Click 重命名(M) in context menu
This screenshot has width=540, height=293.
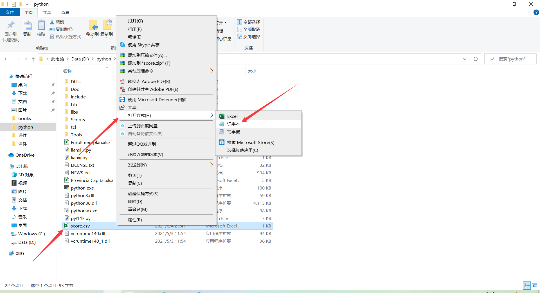(166, 209)
